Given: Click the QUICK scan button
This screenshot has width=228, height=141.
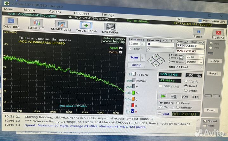Looking at the screenshot, I should (136, 65).
